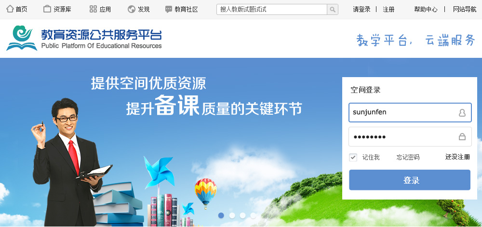Open the 帮助中心 menu item

(x=426, y=10)
